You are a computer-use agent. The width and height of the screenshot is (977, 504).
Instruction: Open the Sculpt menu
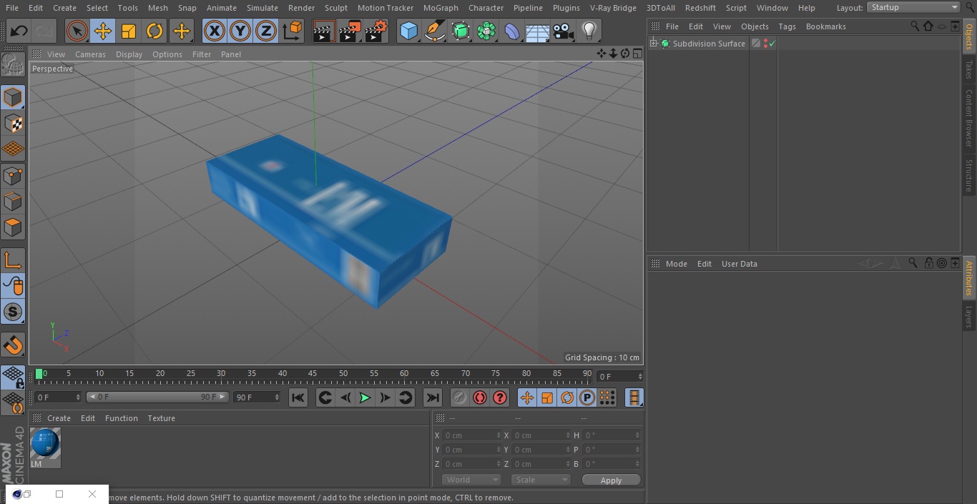point(336,8)
